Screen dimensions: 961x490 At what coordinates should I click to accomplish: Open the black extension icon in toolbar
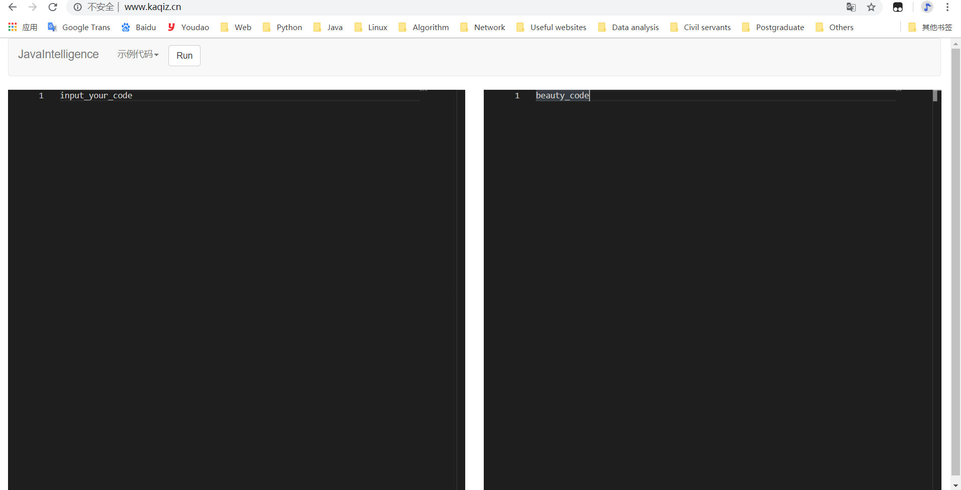[898, 7]
